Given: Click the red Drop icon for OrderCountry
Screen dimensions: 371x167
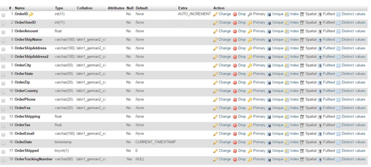Looking at the screenshot, I should (235, 91).
